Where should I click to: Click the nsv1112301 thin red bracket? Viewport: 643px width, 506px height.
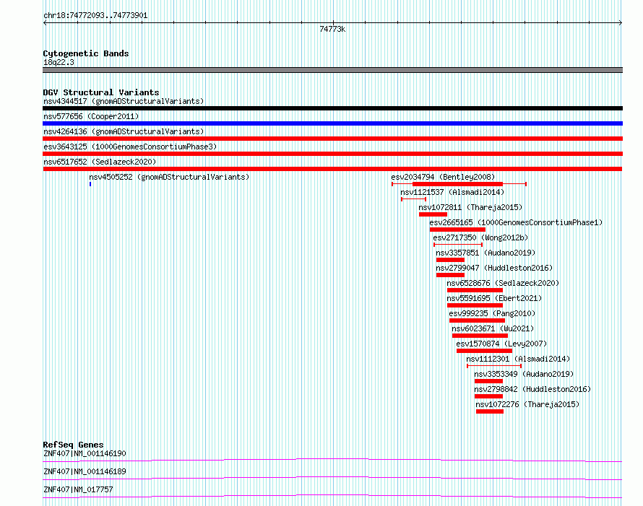494,366
